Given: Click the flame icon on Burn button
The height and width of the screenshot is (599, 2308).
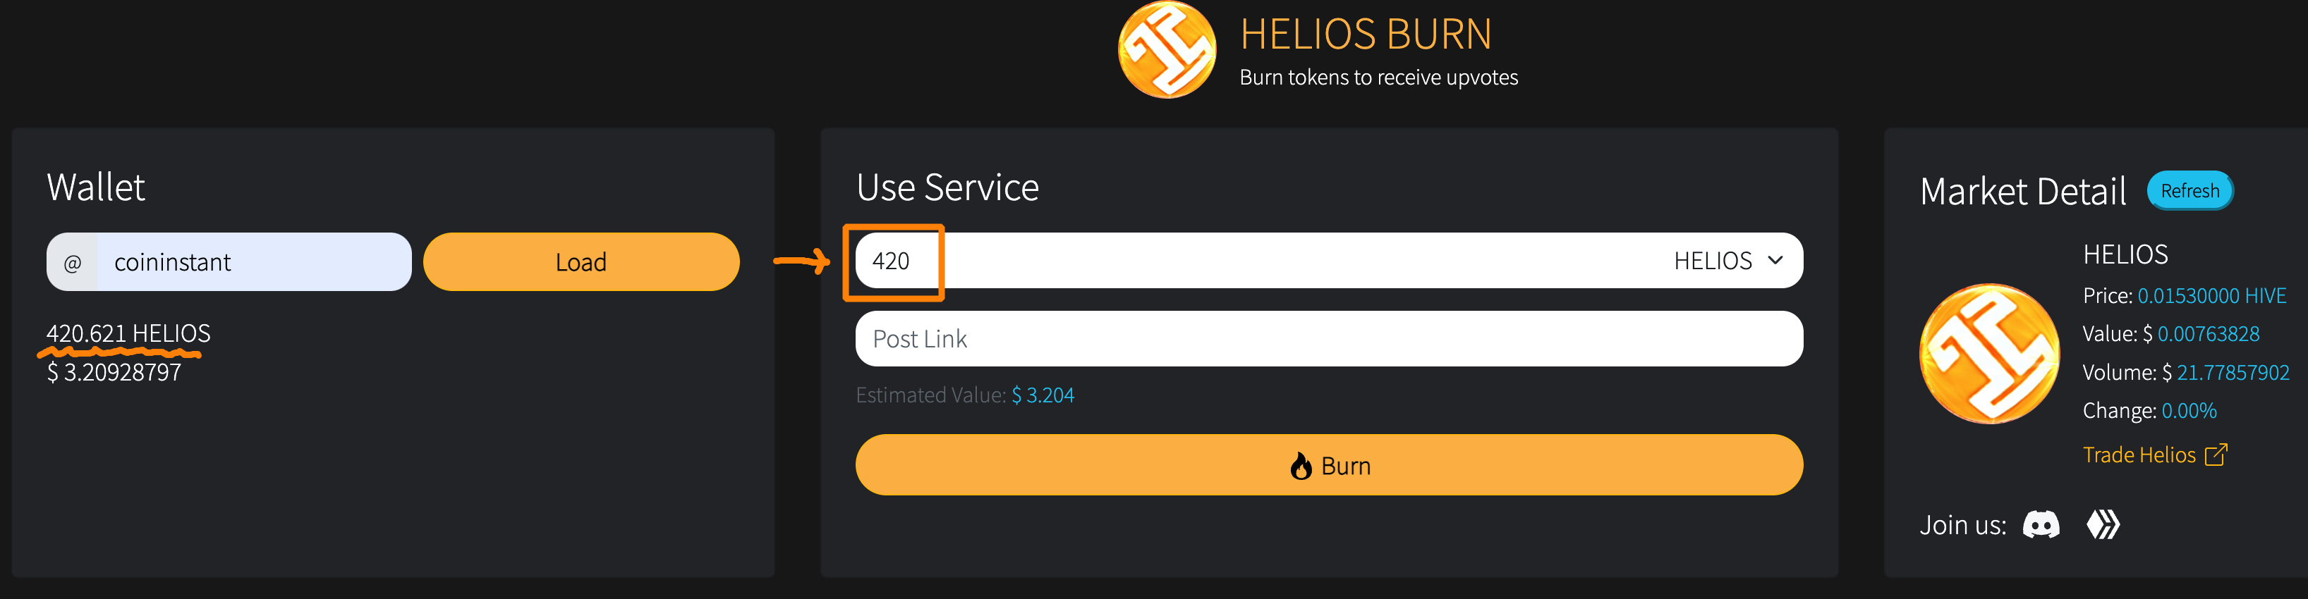Looking at the screenshot, I should click(1301, 467).
